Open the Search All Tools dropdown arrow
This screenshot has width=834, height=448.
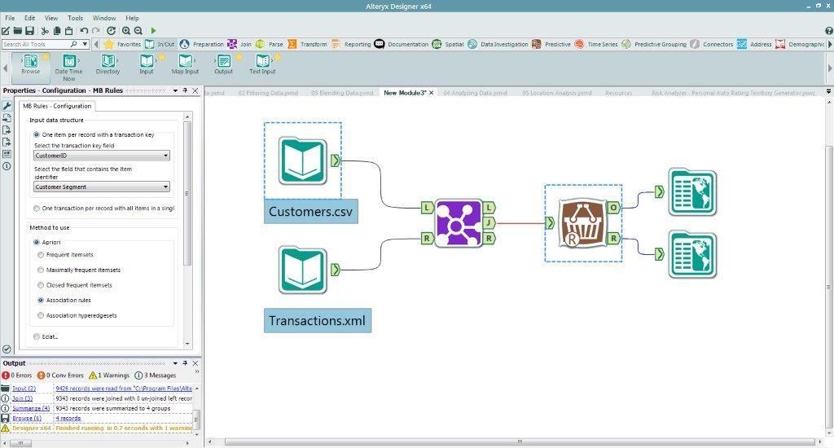click(x=85, y=44)
